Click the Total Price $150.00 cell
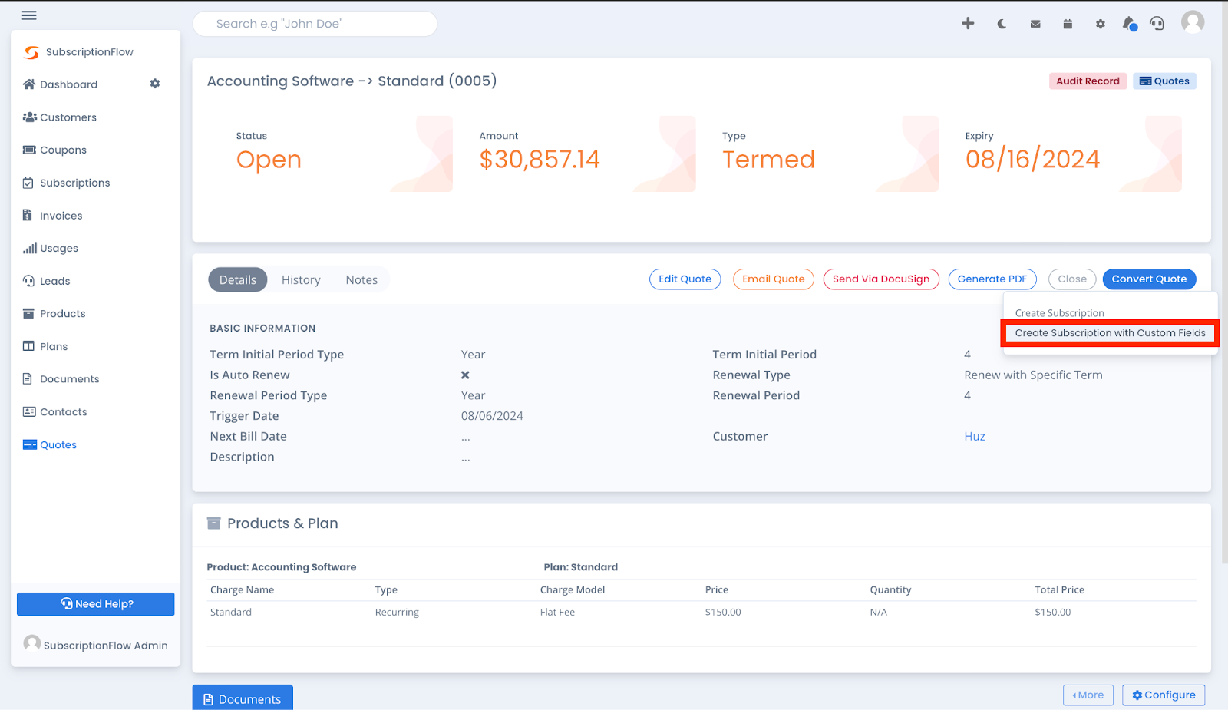The width and height of the screenshot is (1228, 710). point(1052,613)
